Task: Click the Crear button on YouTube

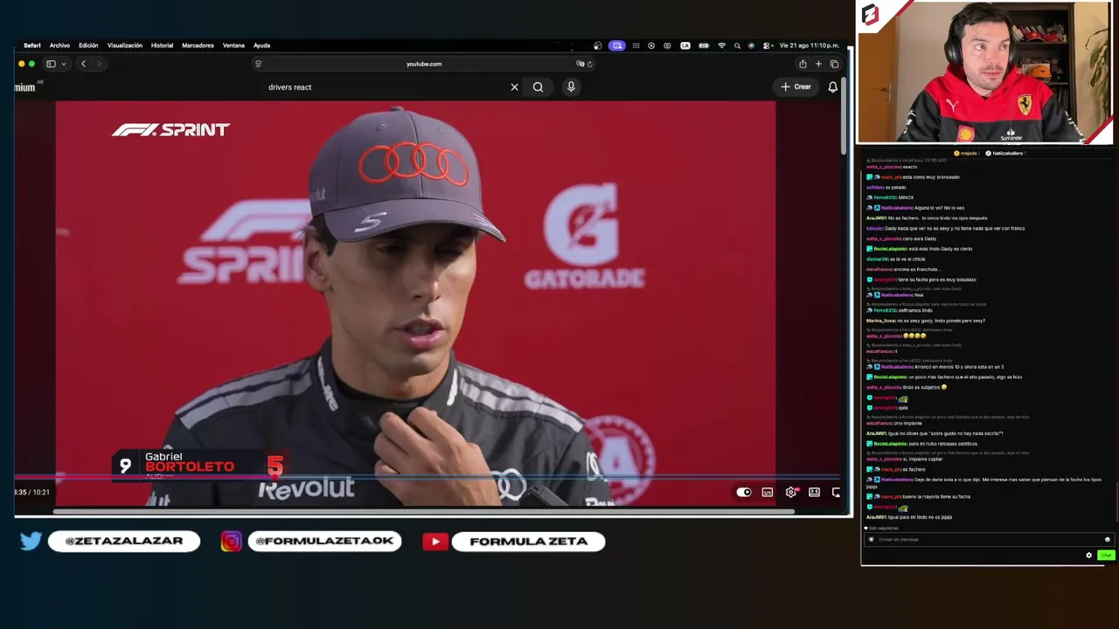Action: [796, 87]
